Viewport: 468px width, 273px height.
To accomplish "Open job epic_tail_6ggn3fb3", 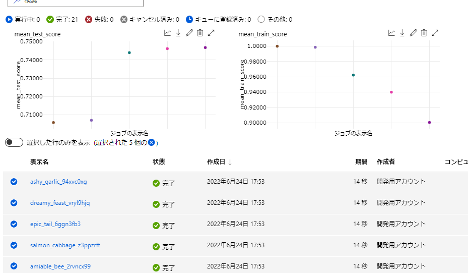I will click(55, 224).
